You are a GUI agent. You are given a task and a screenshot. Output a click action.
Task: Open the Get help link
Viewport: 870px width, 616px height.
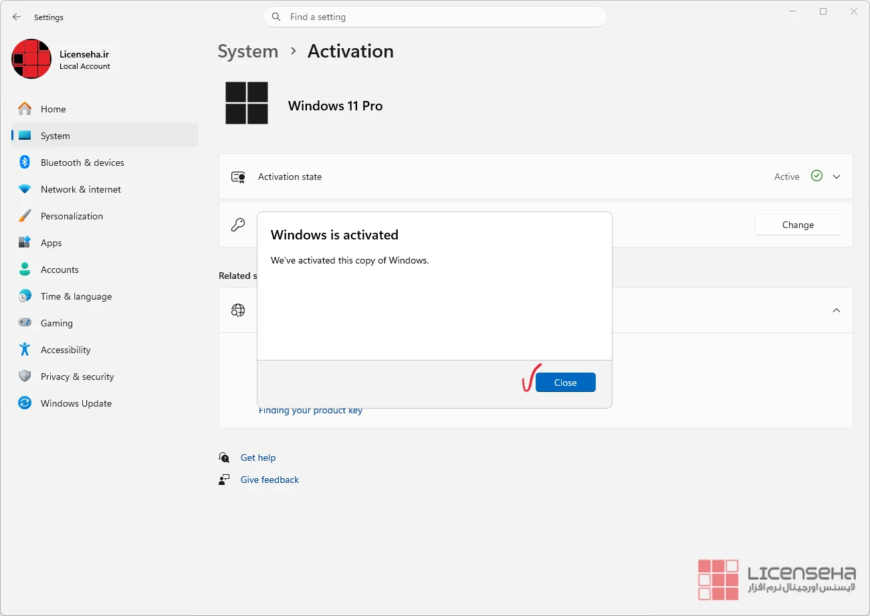[258, 457]
